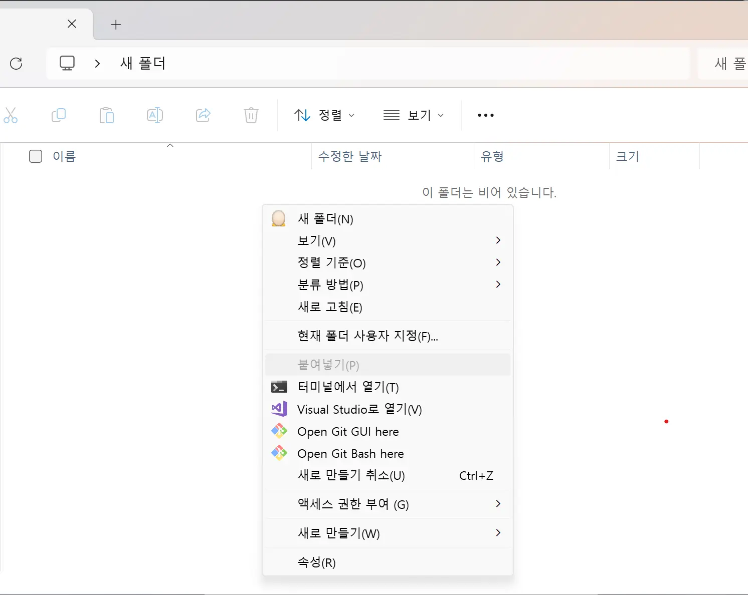Image resolution: width=748 pixels, height=595 pixels.
Task: Click the icon next to 새 폴더(N)
Action: [279, 218]
